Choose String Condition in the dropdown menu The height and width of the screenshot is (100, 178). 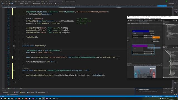[x=154, y=48]
